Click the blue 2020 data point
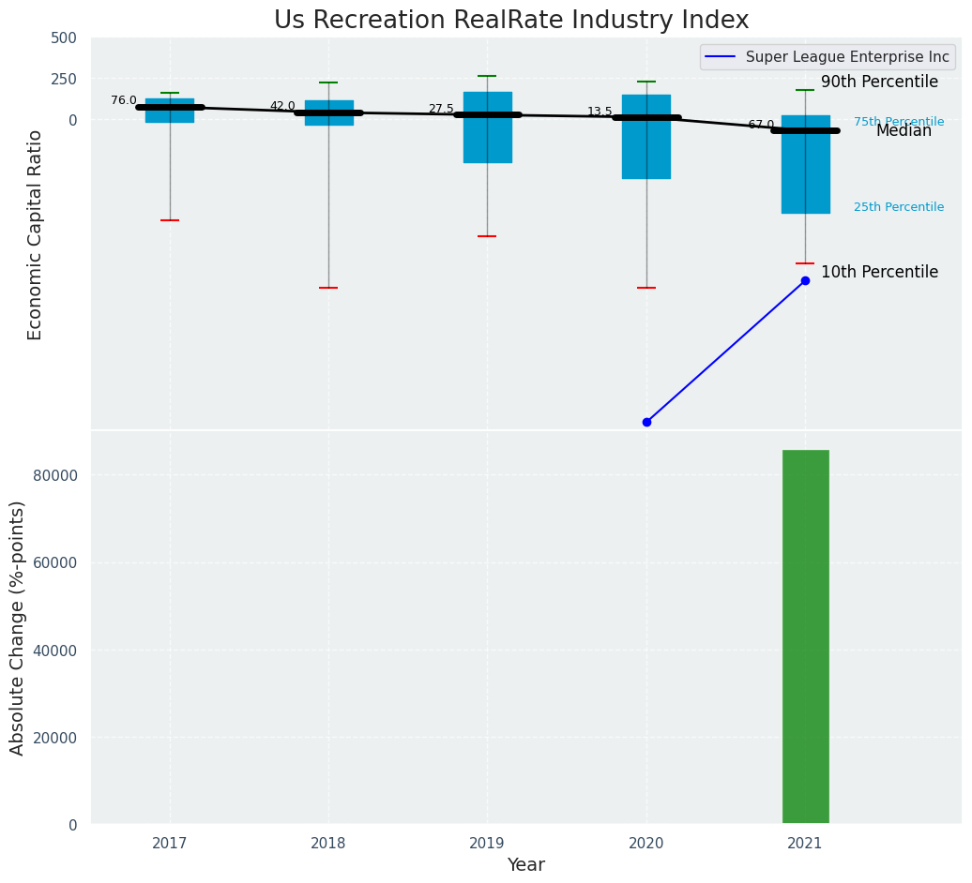Image resolution: width=972 pixels, height=883 pixels. [646, 422]
